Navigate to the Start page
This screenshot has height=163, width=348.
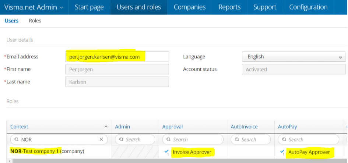[89, 7]
